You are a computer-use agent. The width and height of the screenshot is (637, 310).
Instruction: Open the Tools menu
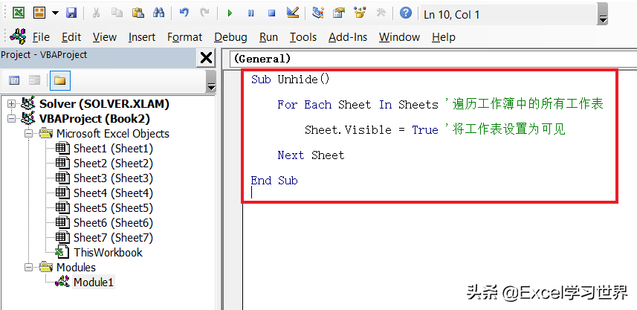click(303, 37)
